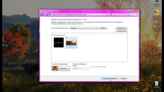Open the picture position dropdown
Viewport: 164px width, 92px height.
(61, 68)
